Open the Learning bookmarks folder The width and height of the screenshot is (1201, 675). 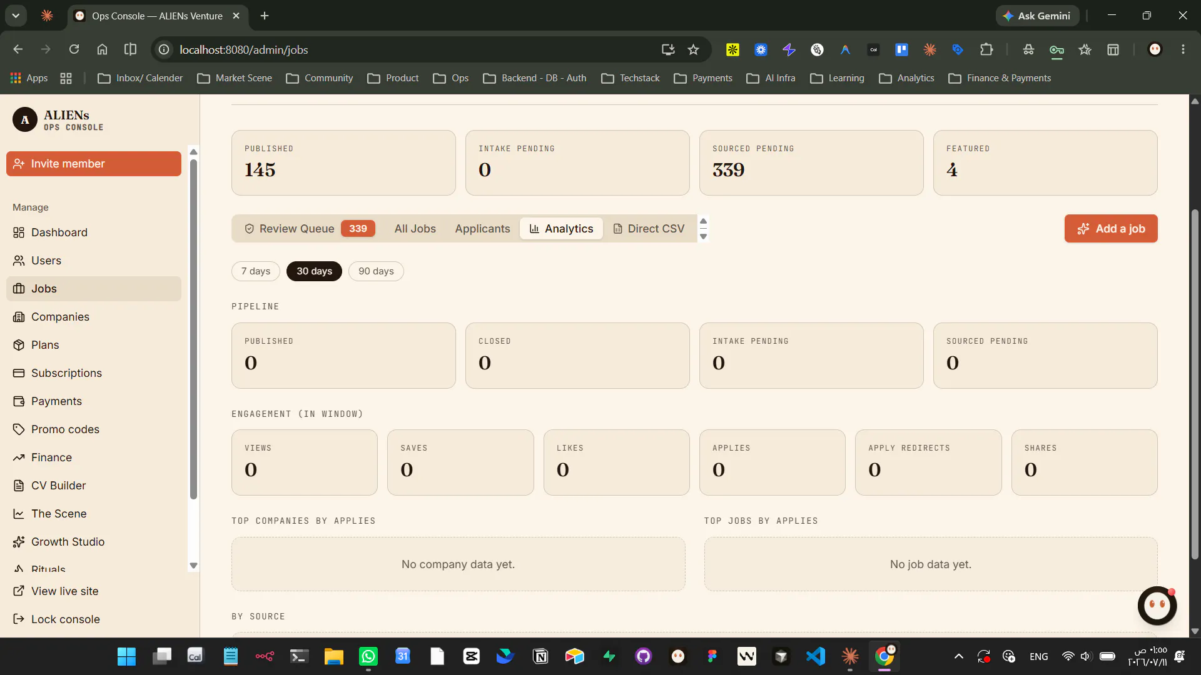[837, 78]
